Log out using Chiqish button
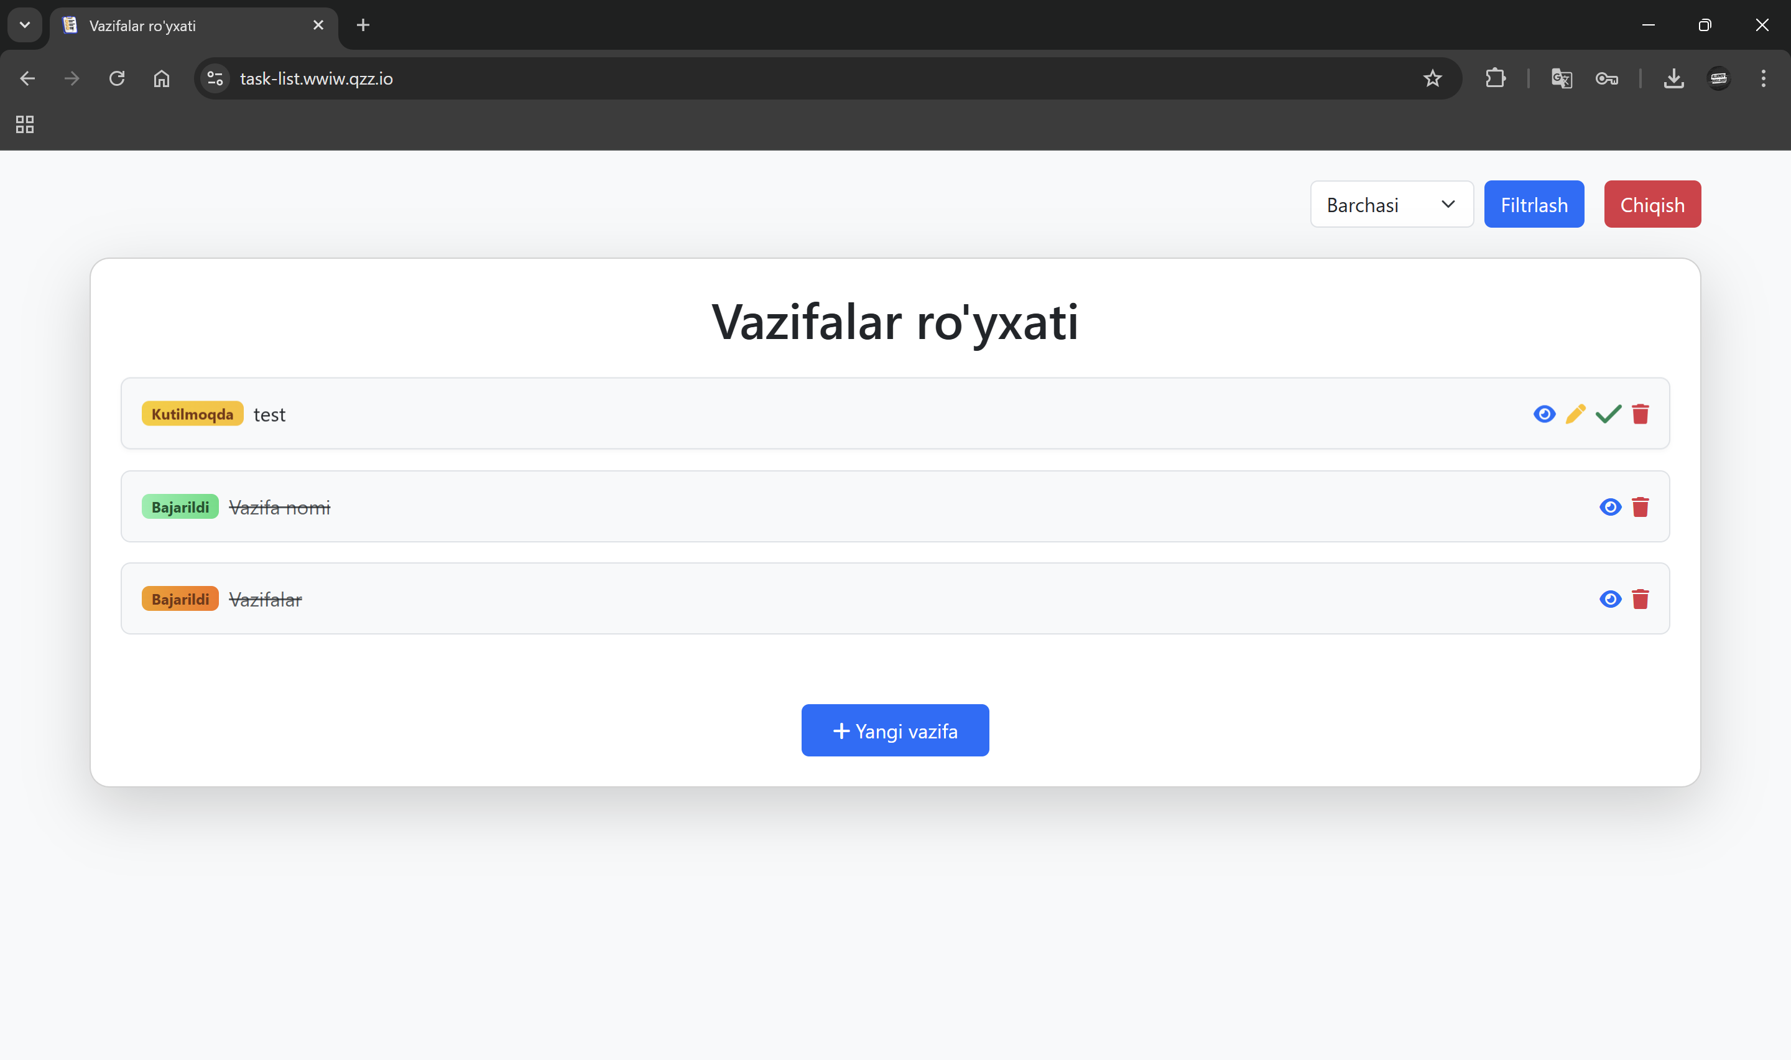Viewport: 1791px width, 1060px height. click(1652, 205)
